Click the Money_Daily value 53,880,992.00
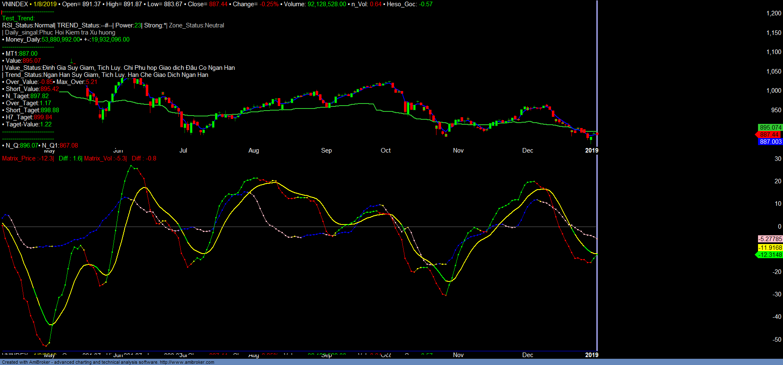 coord(60,39)
